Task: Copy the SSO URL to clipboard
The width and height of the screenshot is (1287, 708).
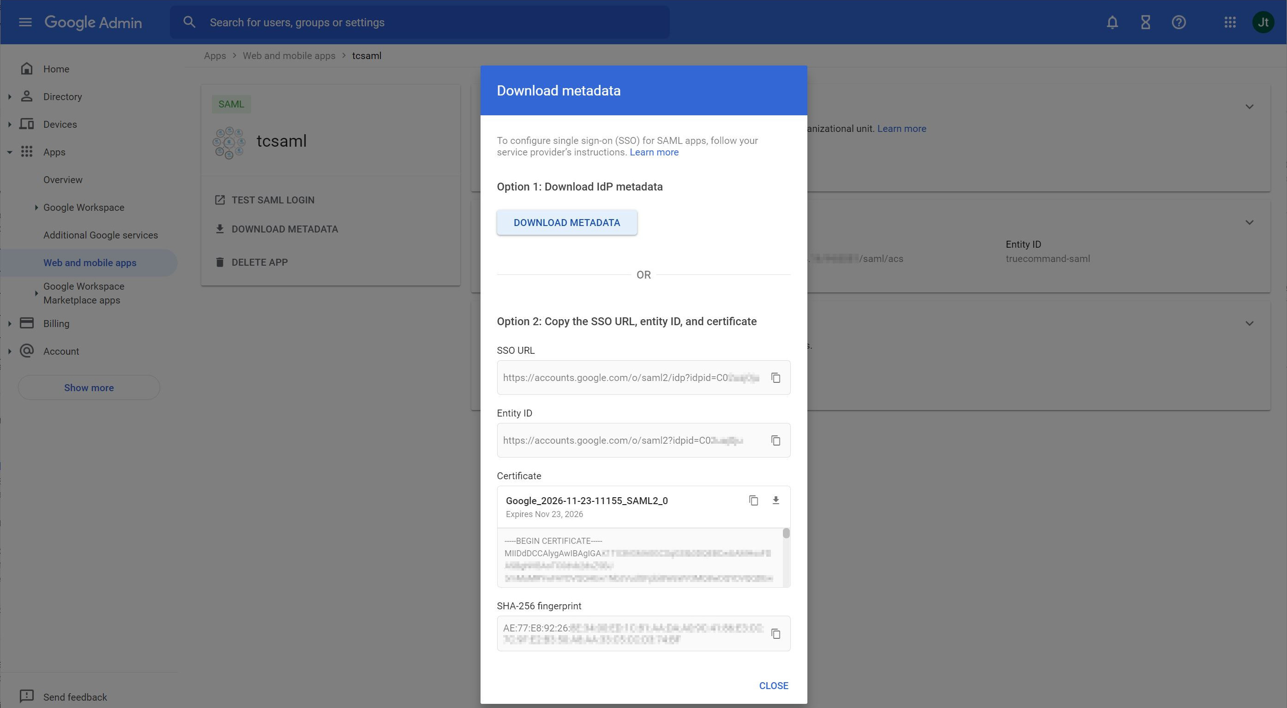Action: coord(776,378)
